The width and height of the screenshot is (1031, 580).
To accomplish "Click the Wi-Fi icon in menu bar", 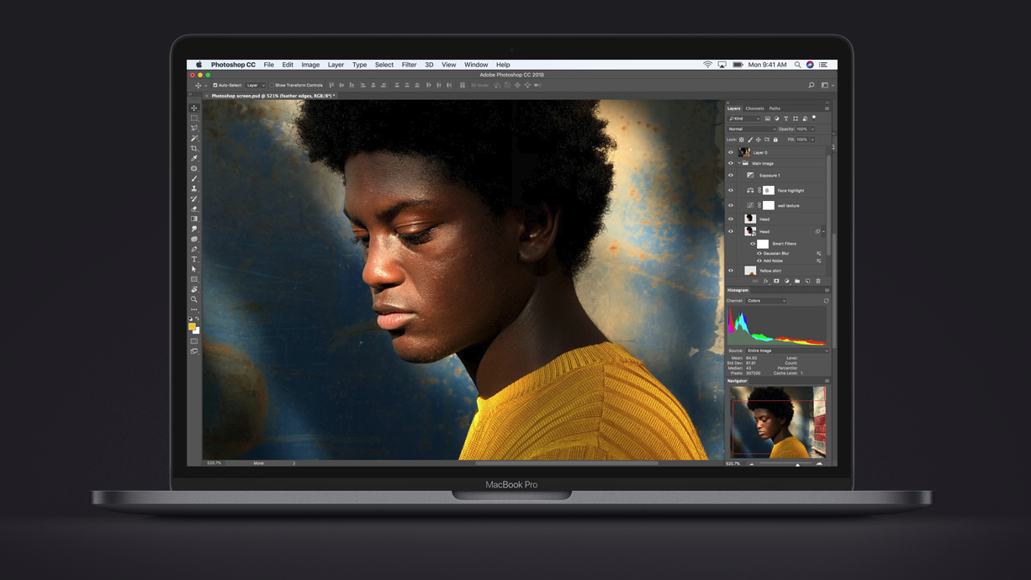I will click(x=707, y=65).
